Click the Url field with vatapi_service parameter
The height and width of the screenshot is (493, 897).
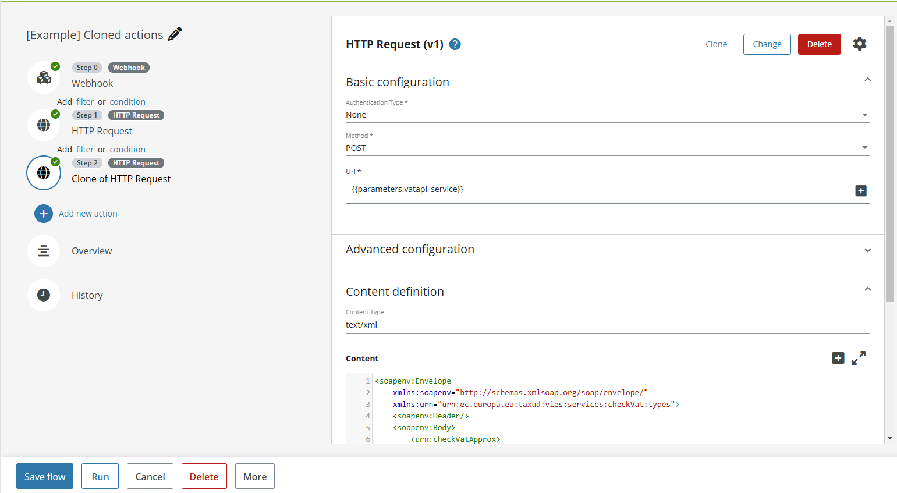point(600,190)
